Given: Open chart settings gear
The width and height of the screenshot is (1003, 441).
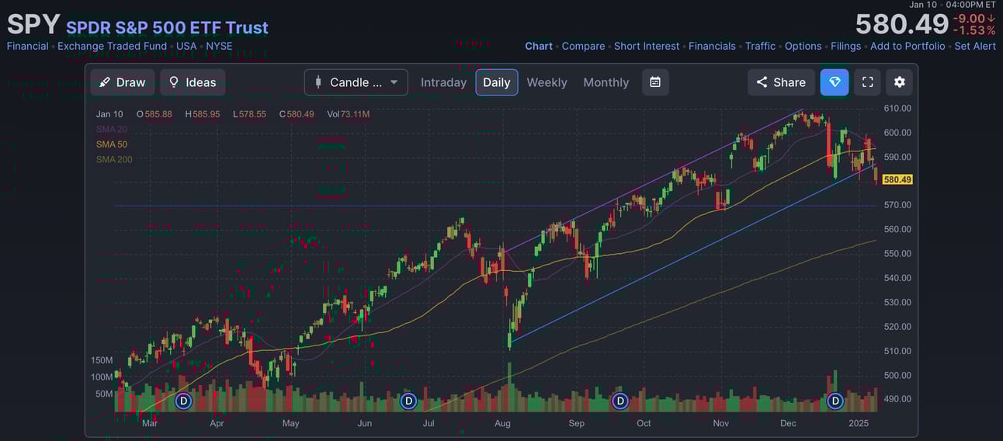Looking at the screenshot, I should pyautogui.click(x=900, y=82).
